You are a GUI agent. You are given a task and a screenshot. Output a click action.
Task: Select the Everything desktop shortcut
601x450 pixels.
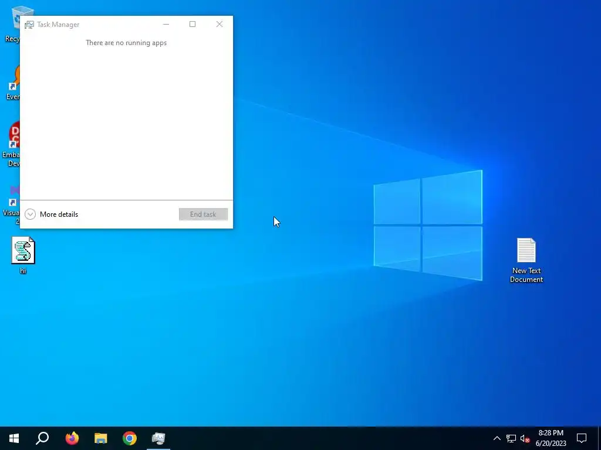pyautogui.click(x=12, y=82)
